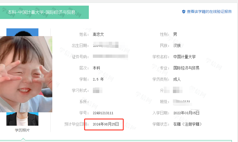Click the red-boxed date 2024年06月25日
Viewport: 238px width, 142px height.
coord(106,124)
